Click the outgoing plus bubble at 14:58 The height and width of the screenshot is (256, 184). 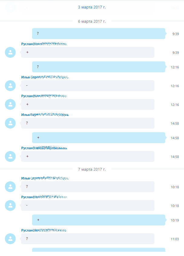[x=99, y=138]
